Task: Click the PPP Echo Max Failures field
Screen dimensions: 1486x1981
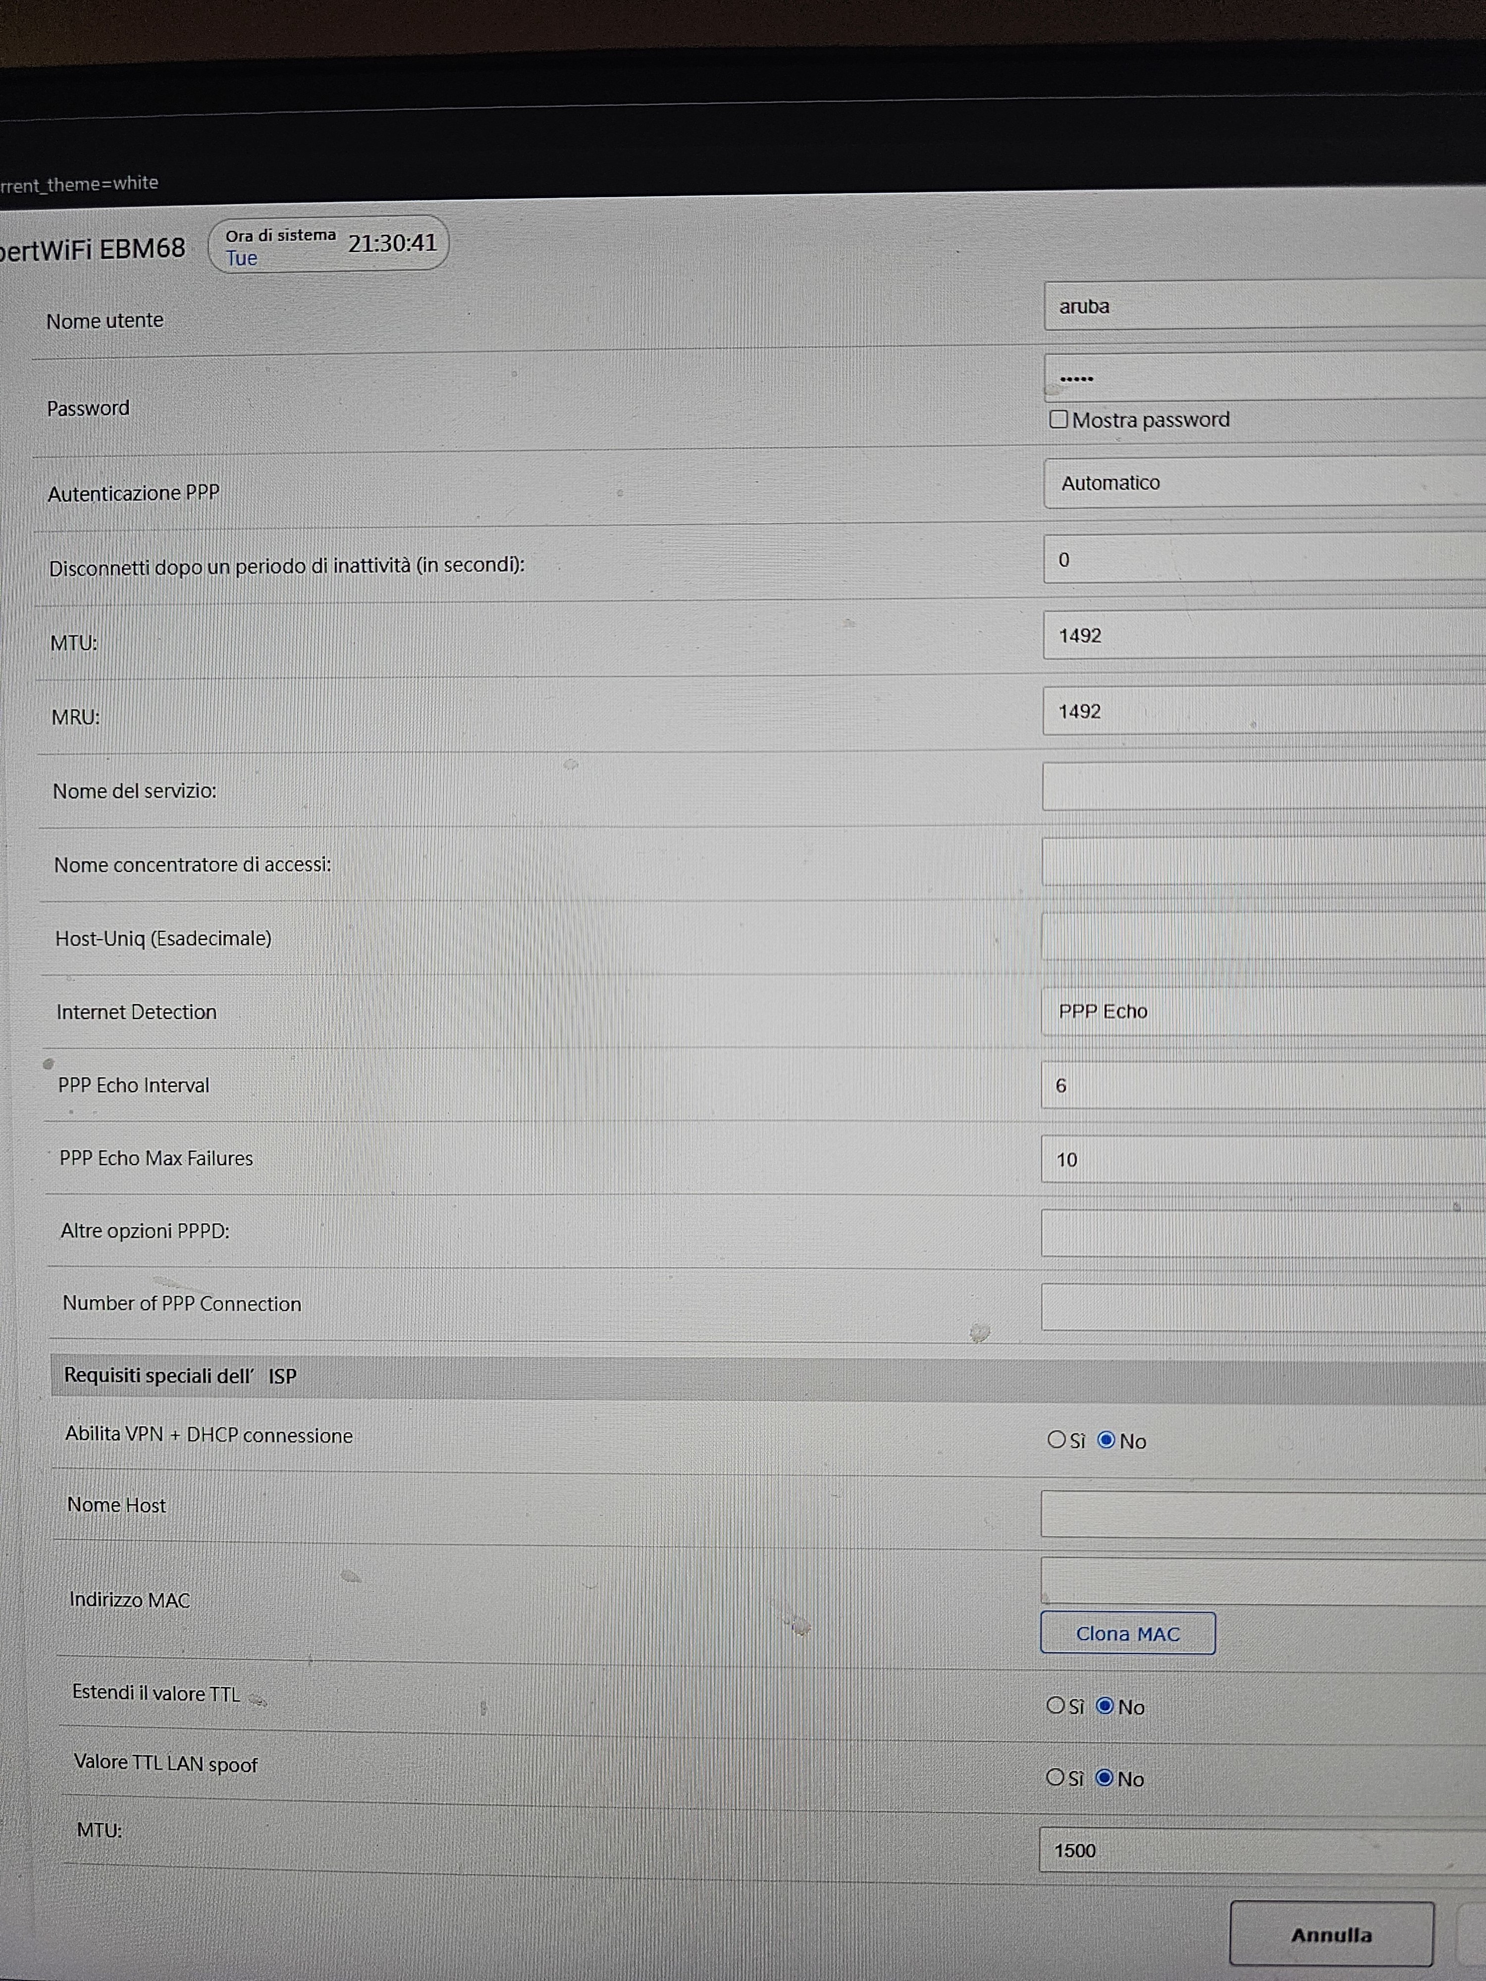Action: pyautogui.click(x=1263, y=1160)
